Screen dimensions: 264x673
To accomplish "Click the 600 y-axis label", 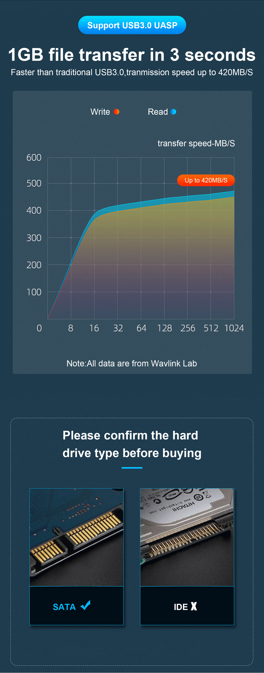I will 34,158.
